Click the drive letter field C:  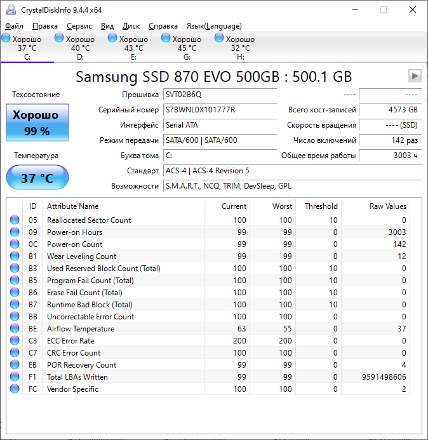click(x=220, y=156)
